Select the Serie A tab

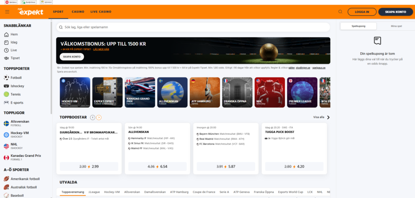click(224, 192)
